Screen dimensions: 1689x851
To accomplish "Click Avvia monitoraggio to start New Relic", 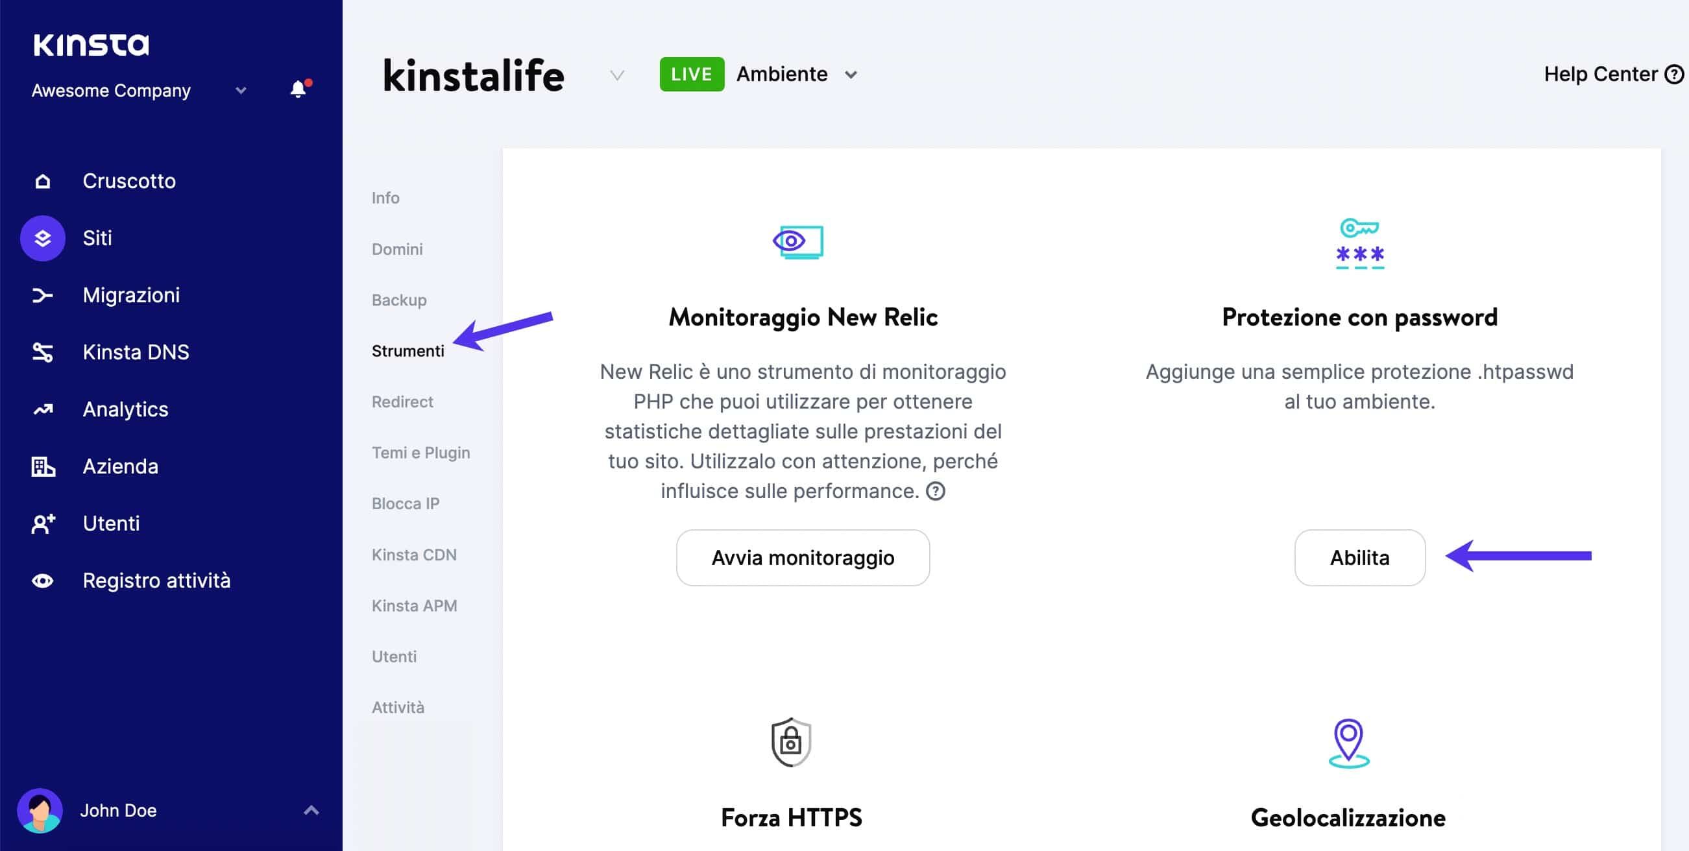I will pyautogui.click(x=802, y=558).
